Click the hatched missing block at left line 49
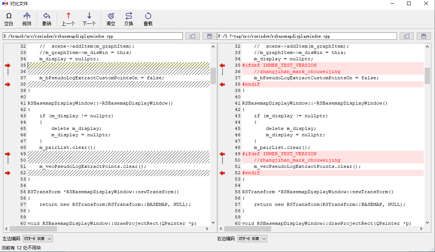This screenshot has width=435, height=252. point(119,157)
